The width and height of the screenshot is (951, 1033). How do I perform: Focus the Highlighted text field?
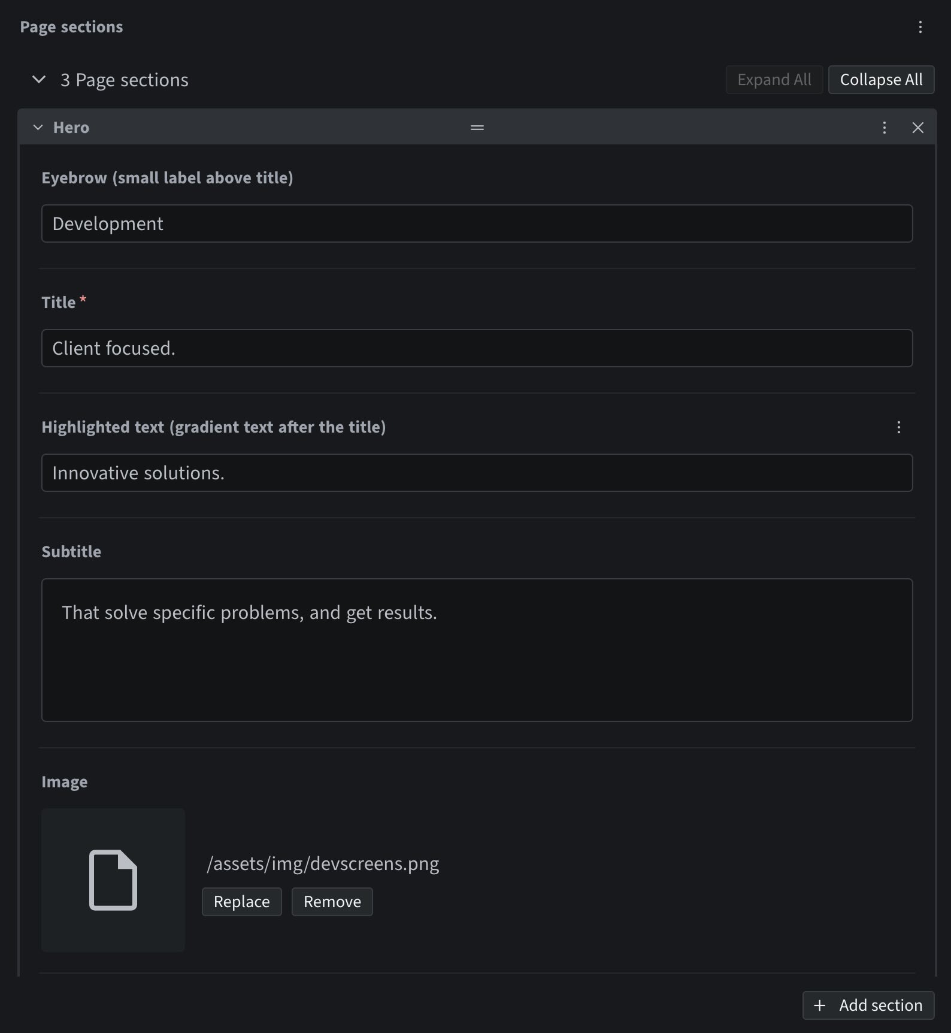tap(477, 473)
